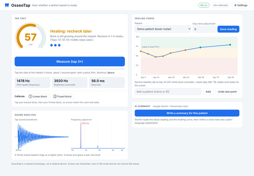Click the day 28 orange curve point

(x=170, y=53)
